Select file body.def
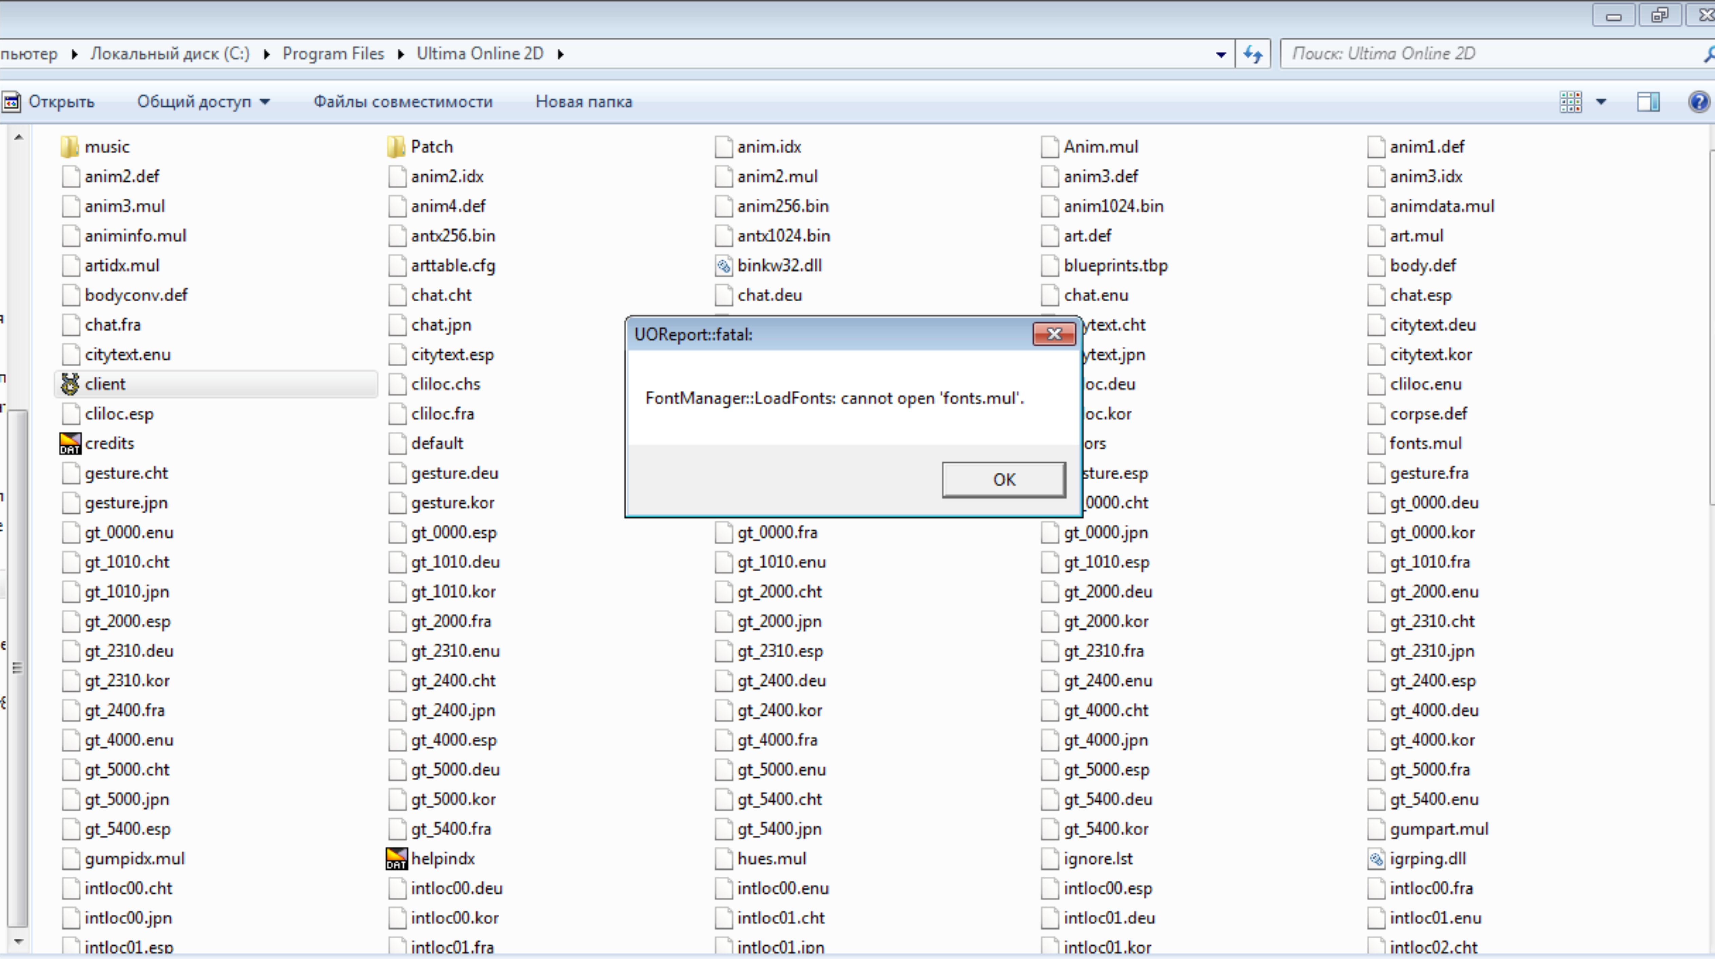Viewport: 1715px width, 959px height. point(1412,265)
